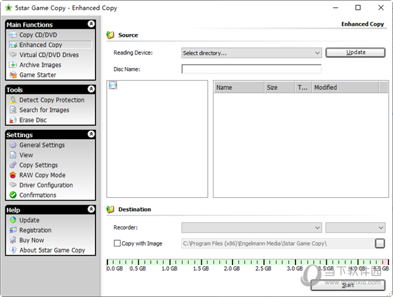Click the Registration icon
Viewport: 393px width, 297px height.
(13, 230)
